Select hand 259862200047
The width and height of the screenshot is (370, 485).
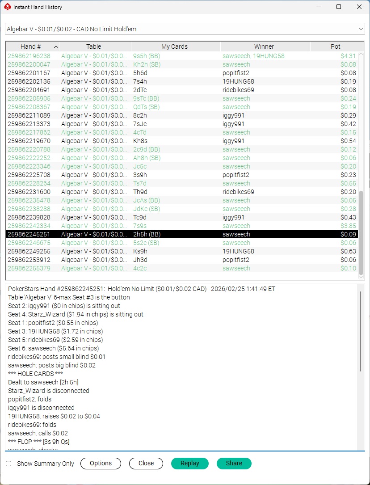tap(182, 64)
